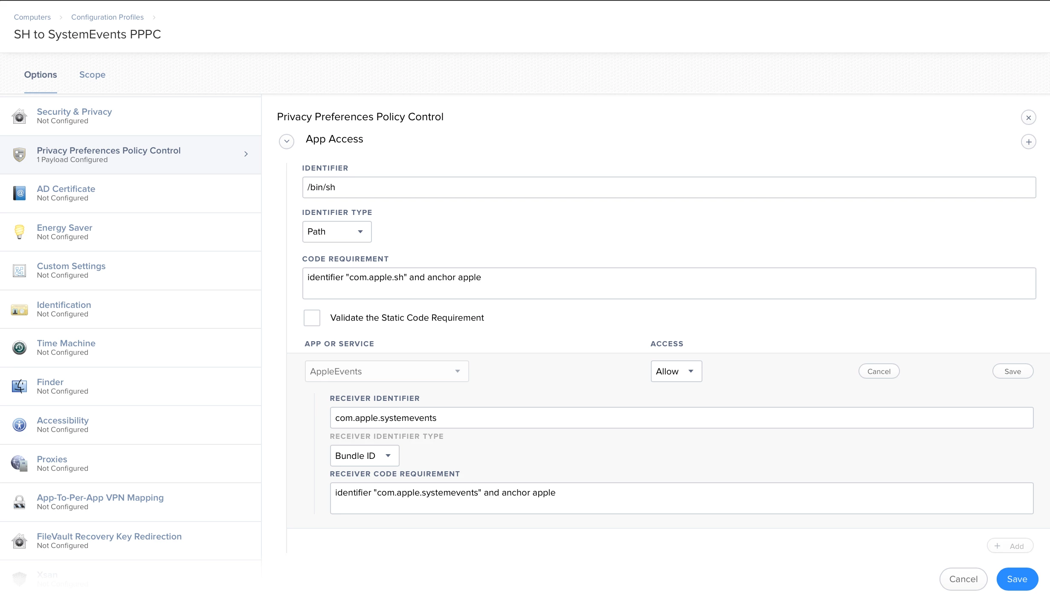Click the App-To-Per-App VPN Mapping lock icon
This screenshot has height=603, width=1050.
(19, 502)
